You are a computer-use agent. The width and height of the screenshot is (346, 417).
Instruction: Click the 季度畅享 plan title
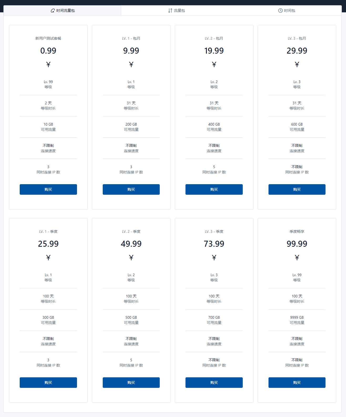tap(297, 231)
